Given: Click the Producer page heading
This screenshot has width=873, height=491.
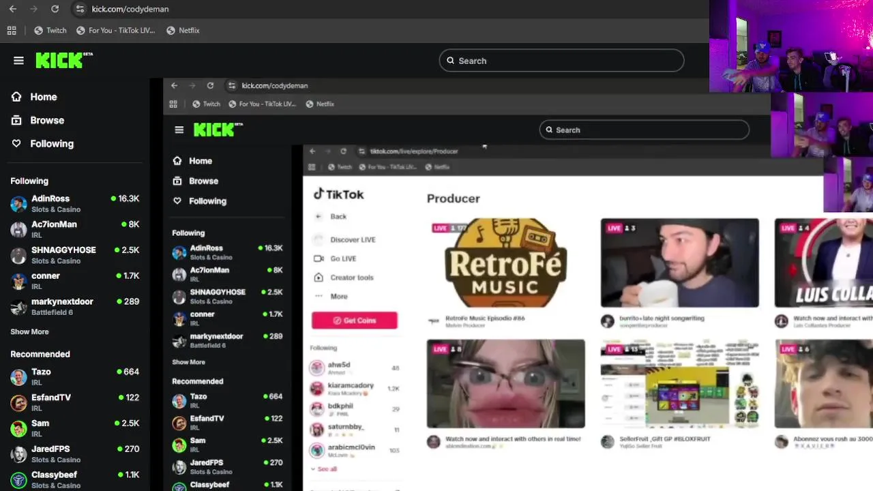Looking at the screenshot, I should tap(454, 198).
